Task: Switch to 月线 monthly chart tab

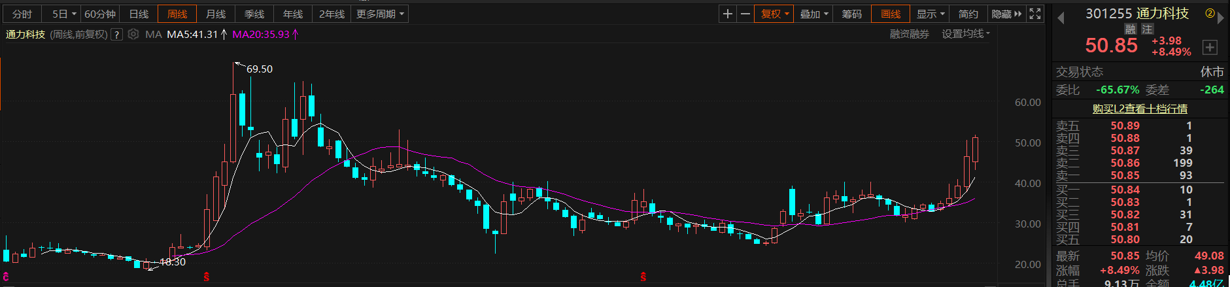Action: (x=216, y=14)
